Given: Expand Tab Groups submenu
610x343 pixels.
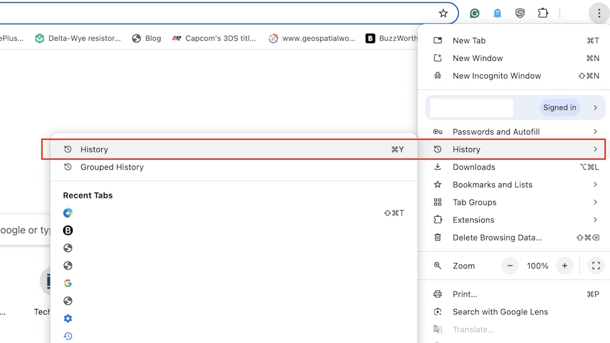Looking at the screenshot, I should [514, 202].
